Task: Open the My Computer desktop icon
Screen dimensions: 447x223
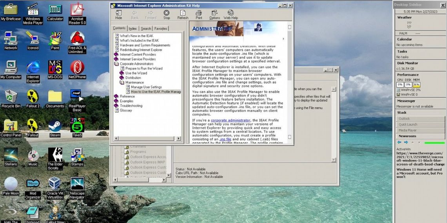Action: [x=11, y=70]
